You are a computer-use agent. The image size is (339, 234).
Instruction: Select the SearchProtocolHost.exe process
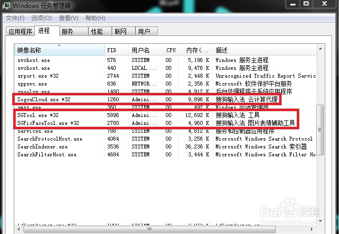point(165,139)
